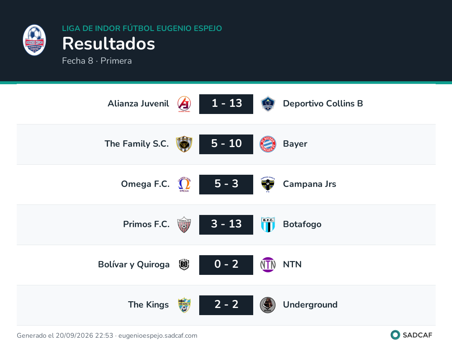This screenshot has height=357, width=452.
Task: Open eugenioespejo.sadcaf.com footer text
Action: point(158,335)
